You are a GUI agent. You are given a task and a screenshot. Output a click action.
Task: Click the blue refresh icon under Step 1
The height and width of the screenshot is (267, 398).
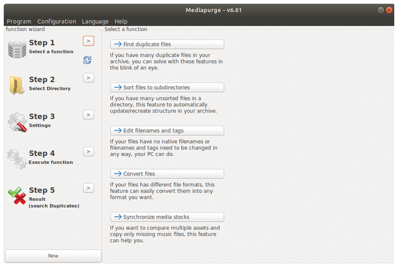[x=88, y=60]
